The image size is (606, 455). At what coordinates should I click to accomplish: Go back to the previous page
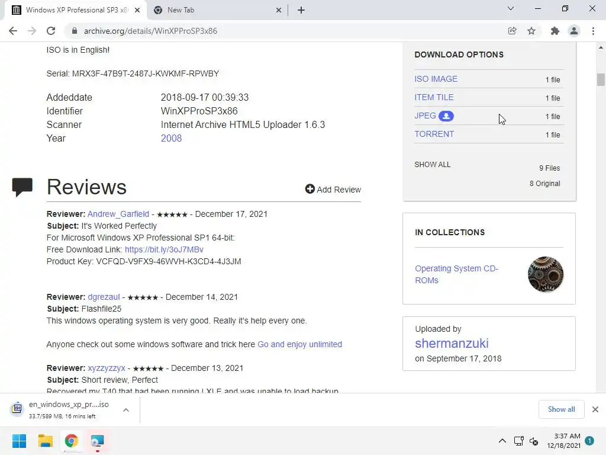(13, 31)
